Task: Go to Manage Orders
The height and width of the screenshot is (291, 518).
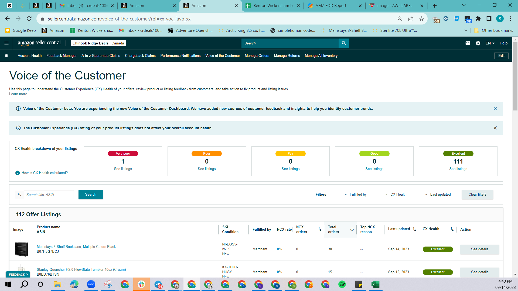Action: 257,56
